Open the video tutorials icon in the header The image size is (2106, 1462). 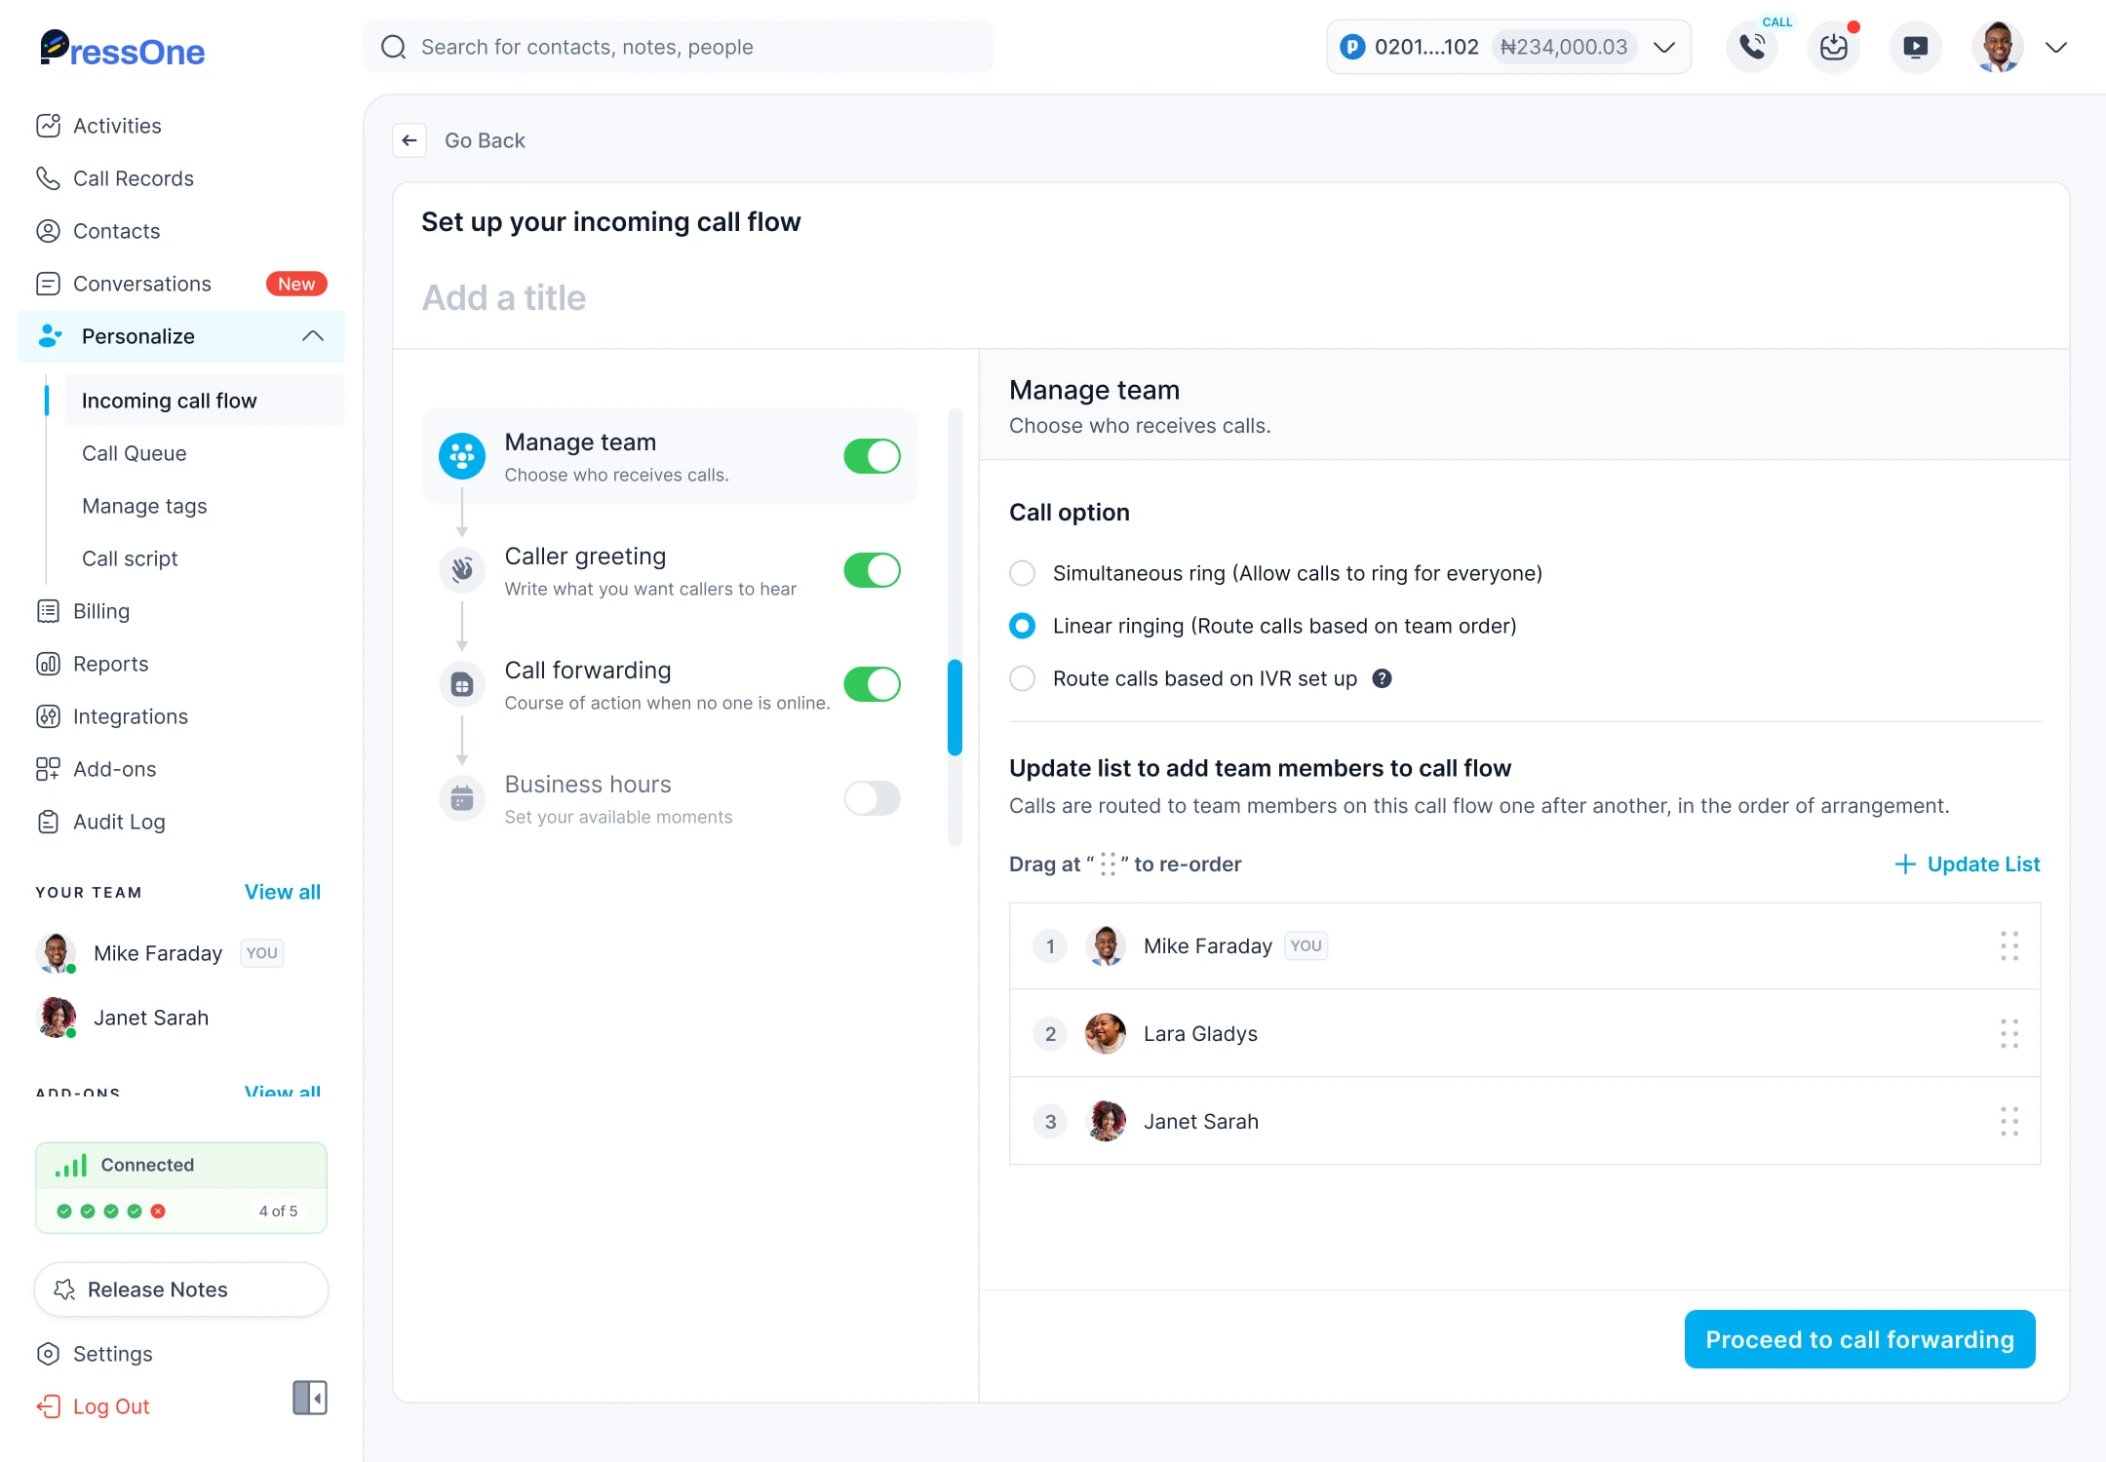1915,46
